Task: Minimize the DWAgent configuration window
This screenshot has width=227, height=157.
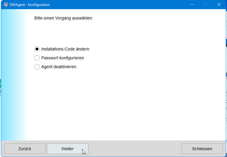Action: pyautogui.click(x=192, y=5)
